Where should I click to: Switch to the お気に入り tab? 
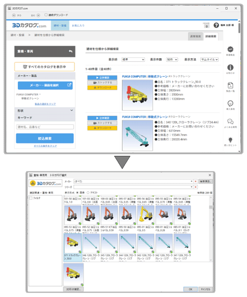pyautogui.click(x=78, y=25)
